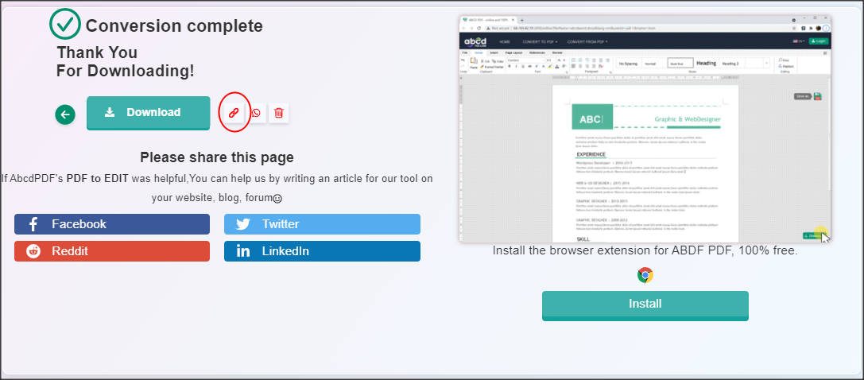Viewport: 864px width, 380px height.
Task: Share via the WhatsApp icon
Action: click(x=256, y=113)
